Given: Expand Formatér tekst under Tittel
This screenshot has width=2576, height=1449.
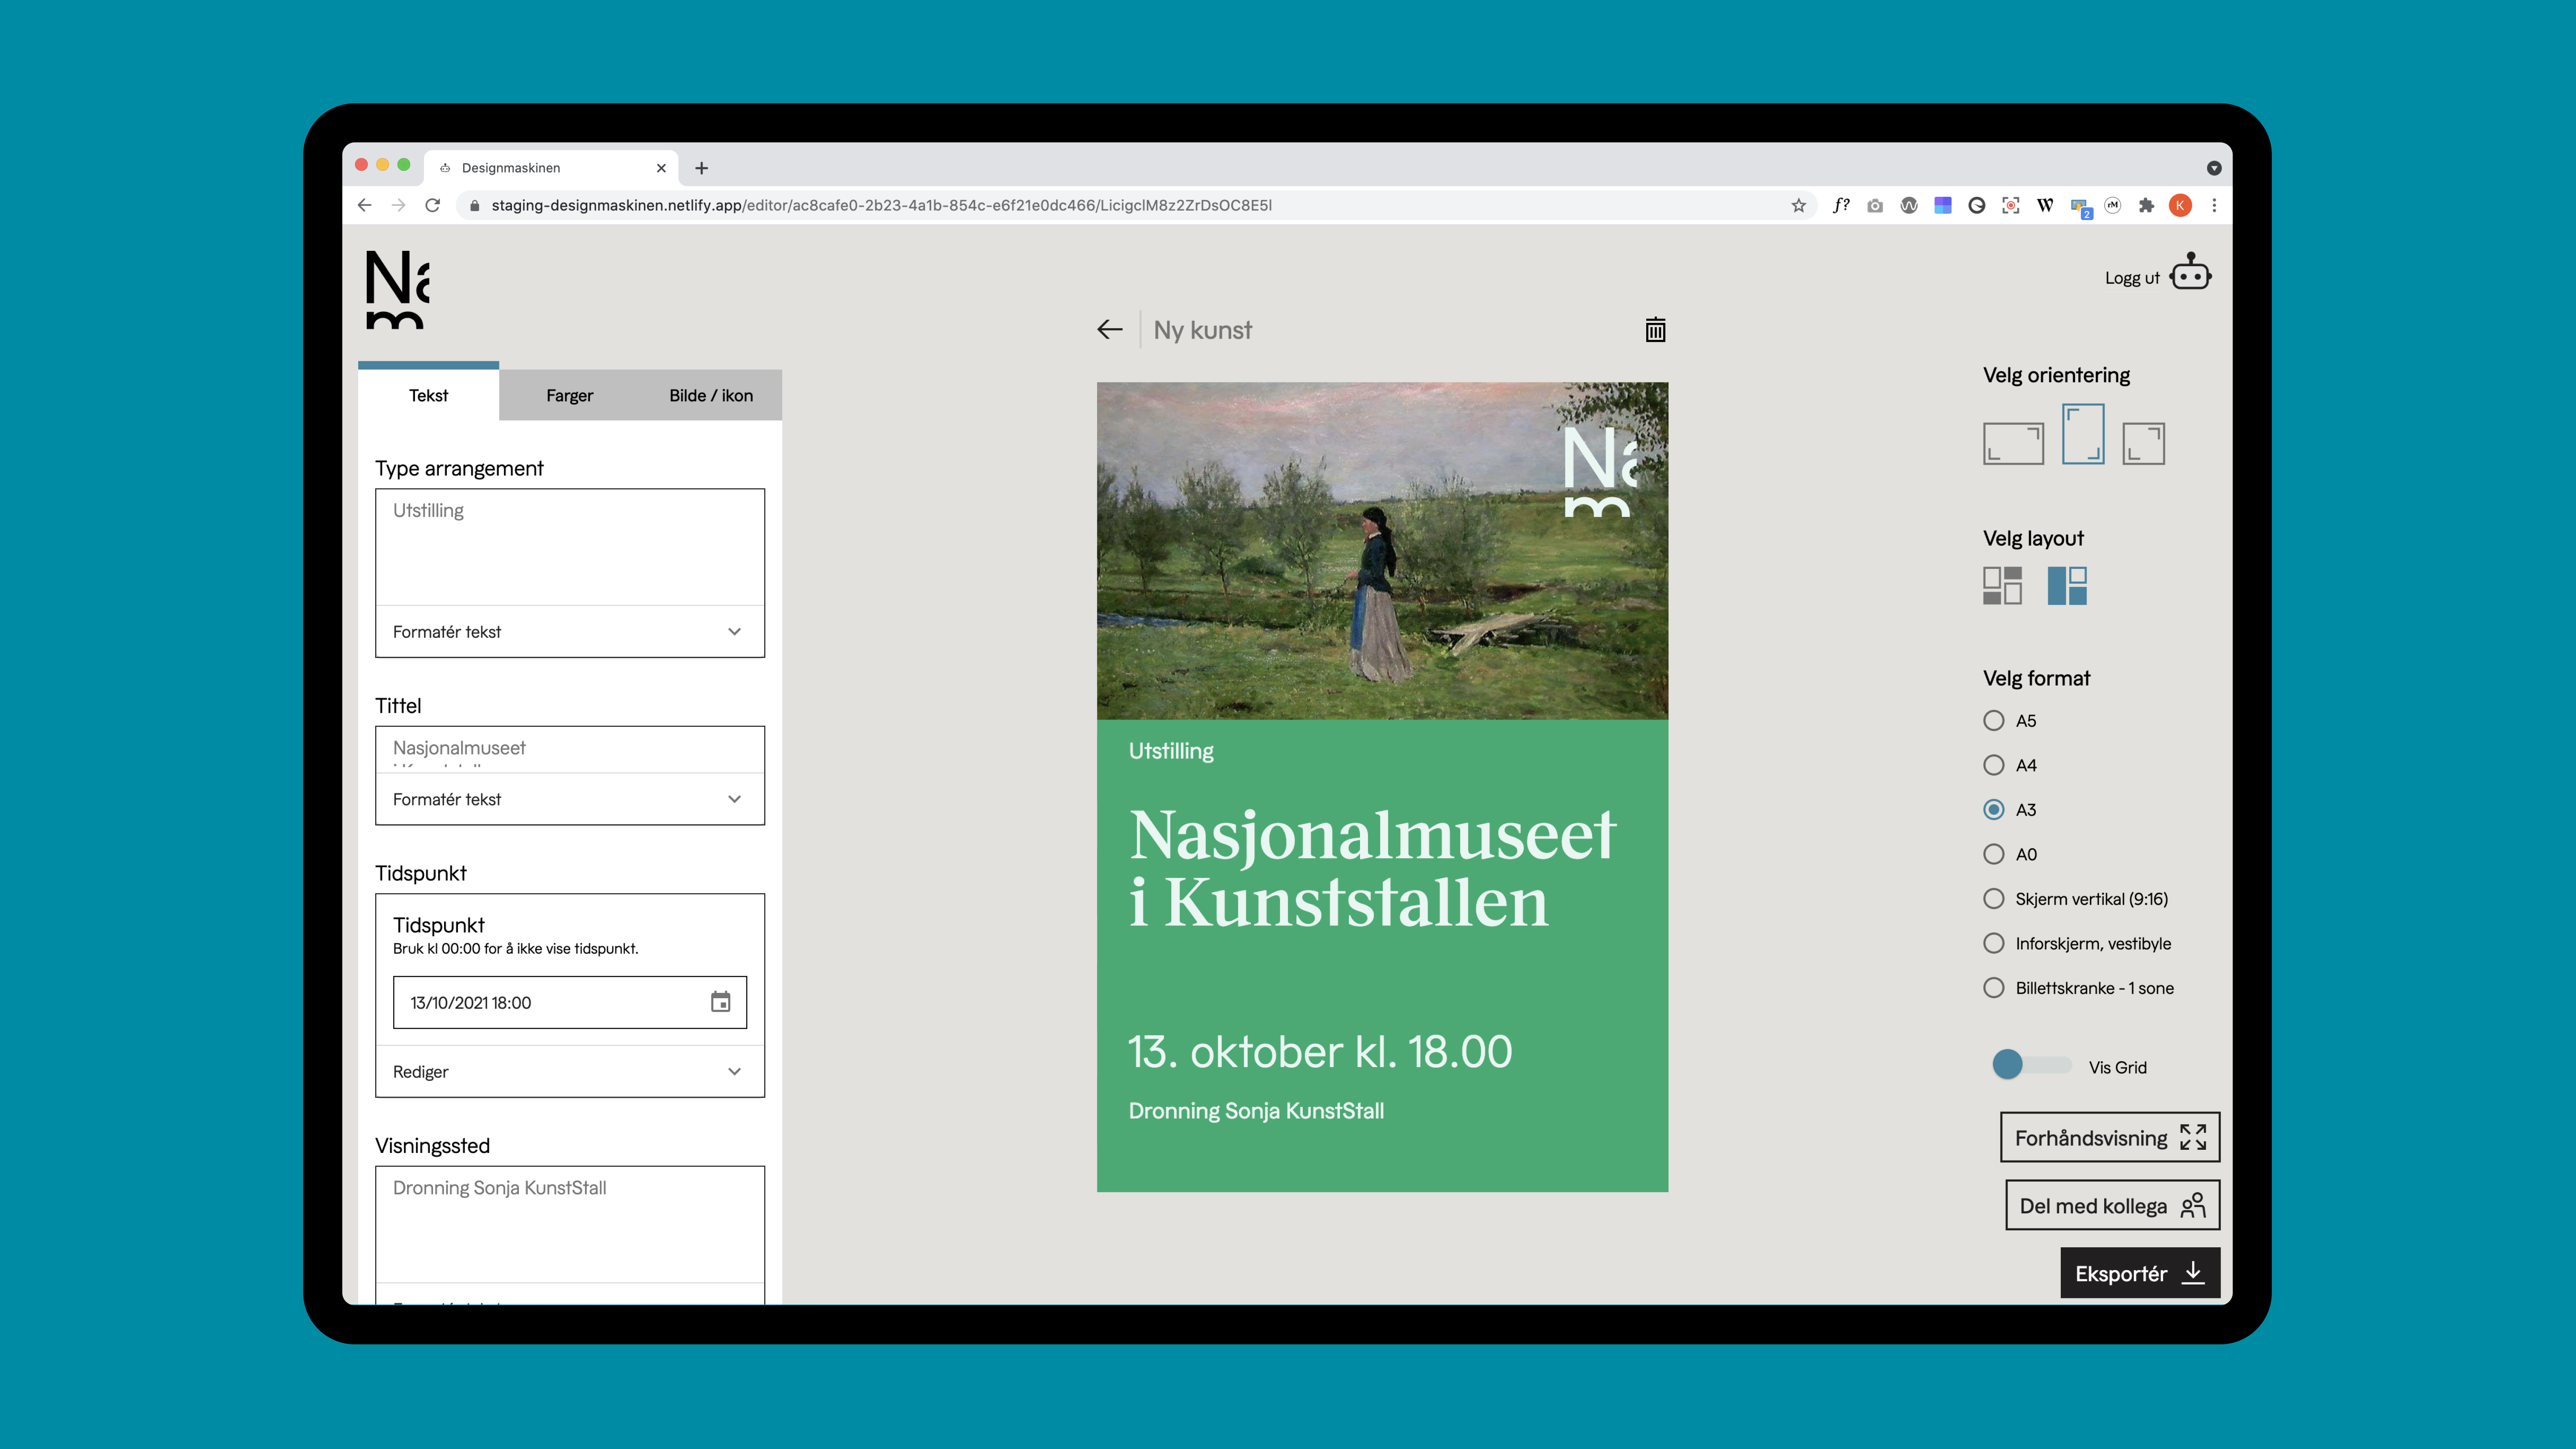Looking at the screenshot, I should (570, 799).
